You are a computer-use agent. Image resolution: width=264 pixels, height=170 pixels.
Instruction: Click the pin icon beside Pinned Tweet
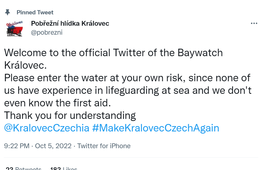point(8,12)
